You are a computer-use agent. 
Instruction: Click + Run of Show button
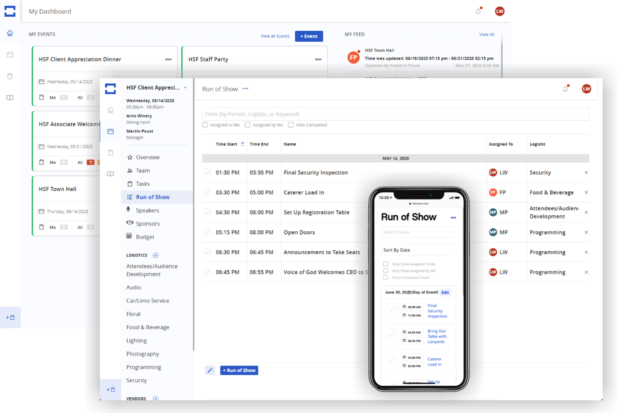point(239,370)
